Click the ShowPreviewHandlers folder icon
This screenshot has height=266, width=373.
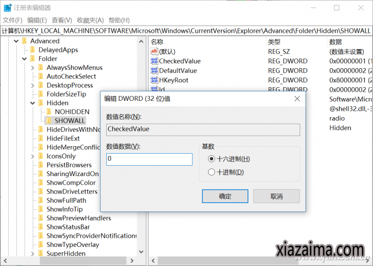click(x=41, y=218)
